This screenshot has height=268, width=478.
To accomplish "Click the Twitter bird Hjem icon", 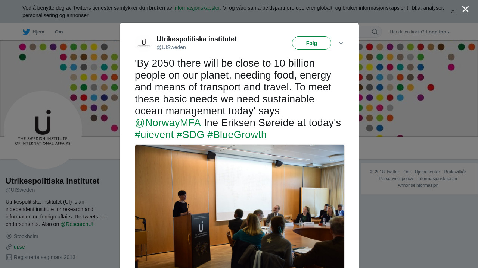I will 26,32.
